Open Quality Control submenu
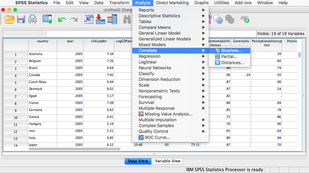Image resolution: width=309 pixels, height=173 pixels. (x=170, y=131)
